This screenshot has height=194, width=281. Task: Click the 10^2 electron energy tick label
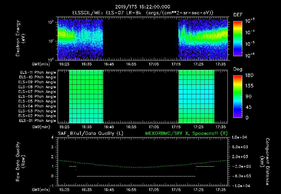[x=51, y=22]
